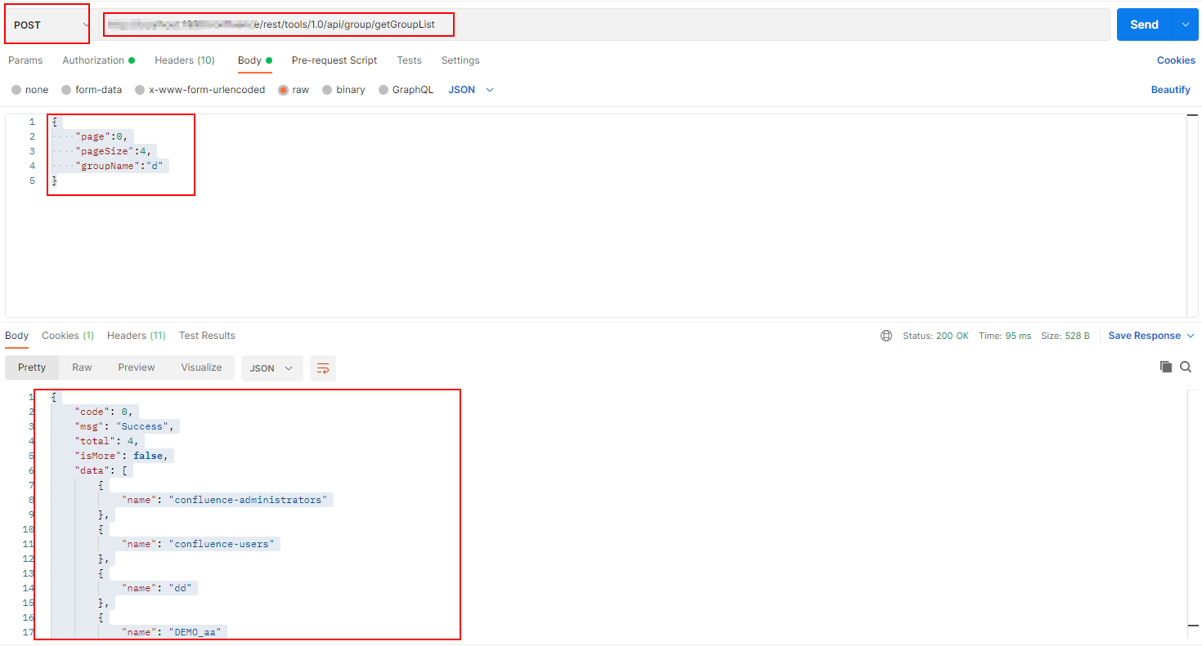Image resolution: width=1202 pixels, height=646 pixels.
Task: Open request body JSON format dropdown
Action: pos(471,90)
